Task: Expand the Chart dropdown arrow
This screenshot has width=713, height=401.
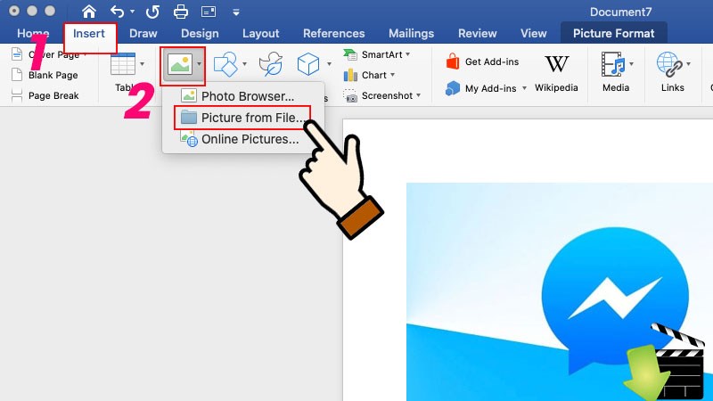Action: click(392, 75)
